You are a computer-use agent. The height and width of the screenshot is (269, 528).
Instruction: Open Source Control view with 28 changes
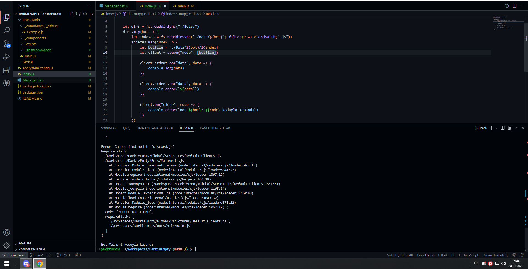click(x=7, y=44)
